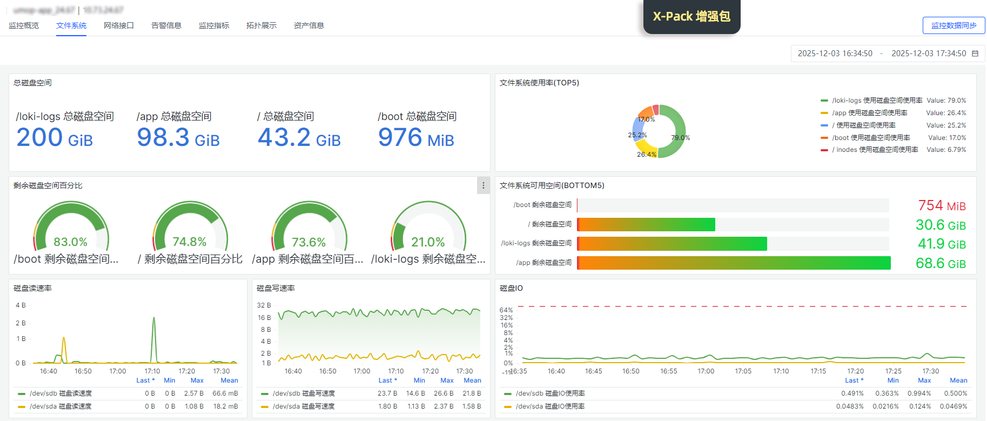Click the calendar icon in date range
Screen dimensions: 987x421
[975, 54]
